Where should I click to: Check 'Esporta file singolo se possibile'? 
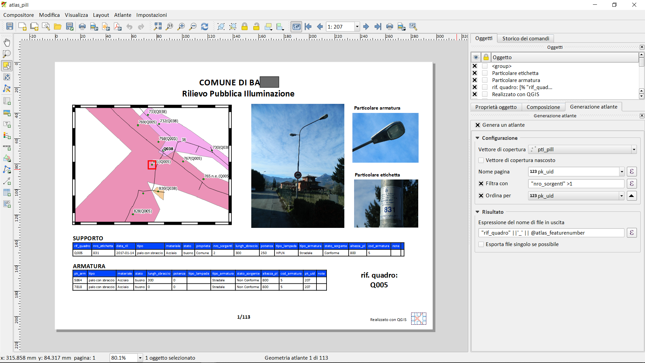click(x=481, y=244)
